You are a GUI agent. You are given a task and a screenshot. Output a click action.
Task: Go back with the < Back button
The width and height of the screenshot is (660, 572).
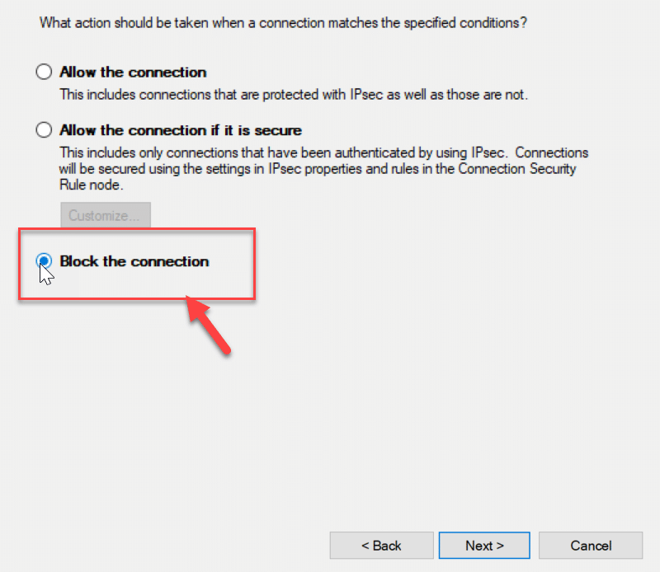381,546
